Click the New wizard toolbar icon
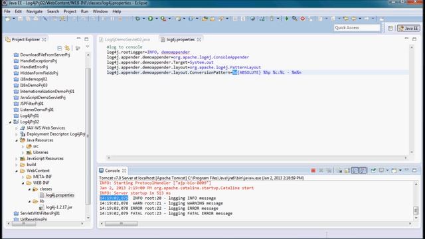The height and width of the screenshot is (239, 425). [x=7, y=19]
